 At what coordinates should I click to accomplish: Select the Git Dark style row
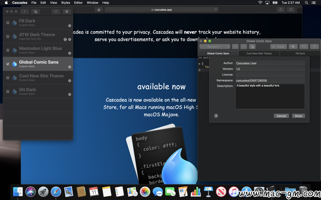click(x=38, y=92)
